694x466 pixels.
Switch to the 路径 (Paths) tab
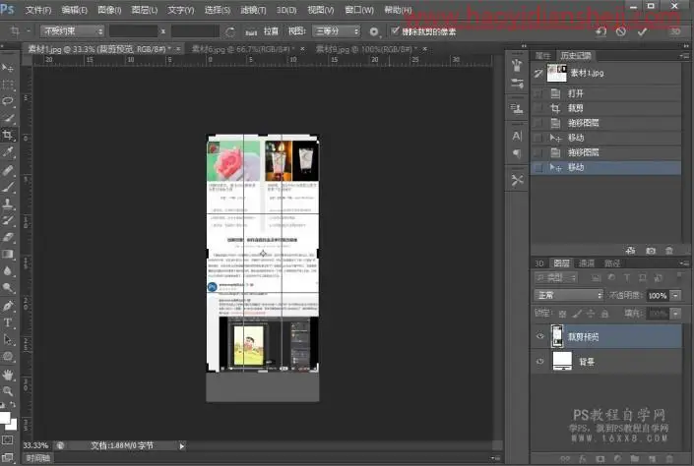point(612,263)
